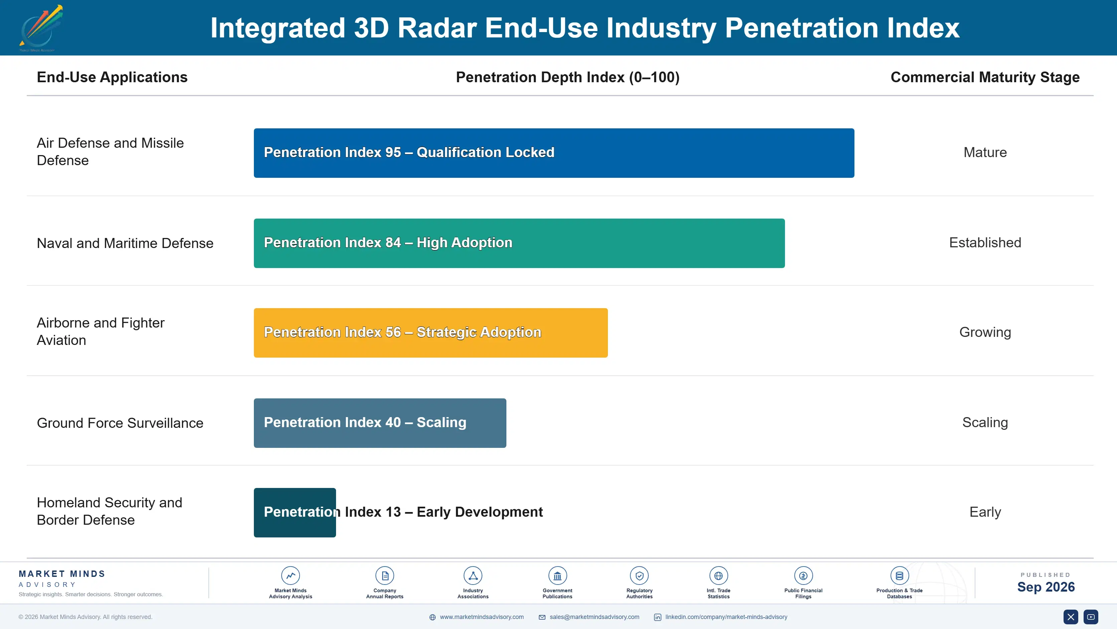Click the Public Financial Filings icon

(x=803, y=576)
